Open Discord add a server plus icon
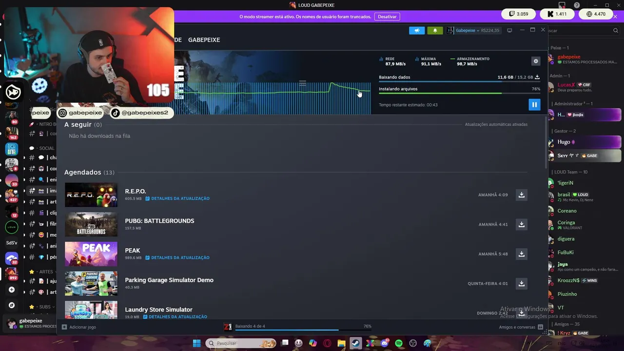The height and width of the screenshot is (351, 624). click(x=12, y=290)
